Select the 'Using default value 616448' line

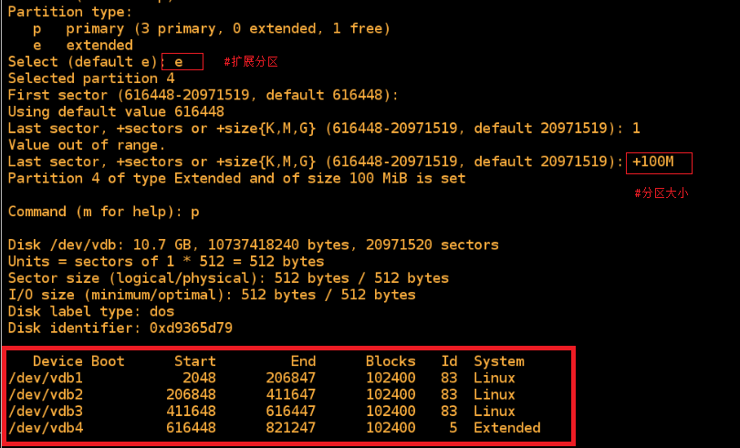click(x=116, y=112)
